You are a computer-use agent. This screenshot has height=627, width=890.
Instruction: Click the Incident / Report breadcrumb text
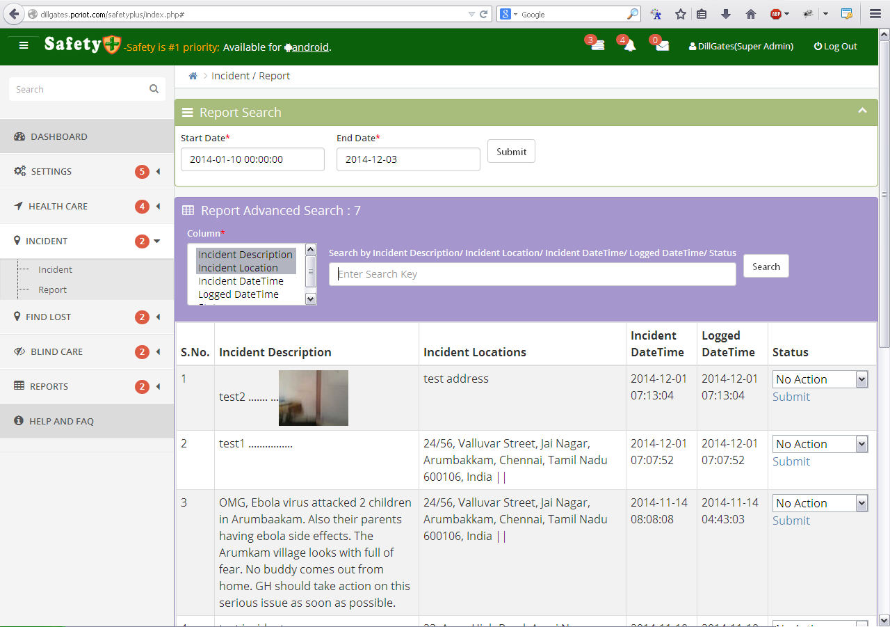click(x=250, y=76)
